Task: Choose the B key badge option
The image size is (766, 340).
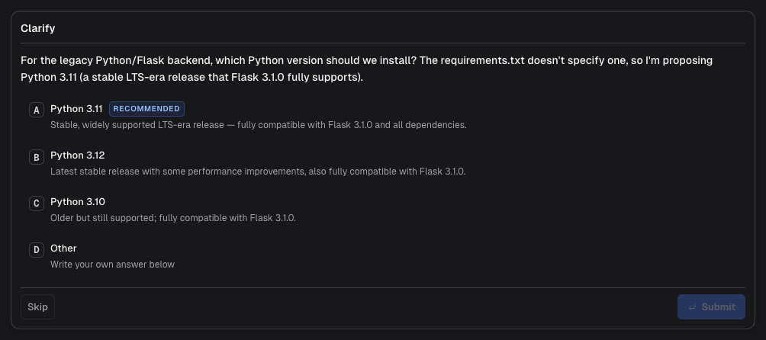Action: pyautogui.click(x=37, y=157)
